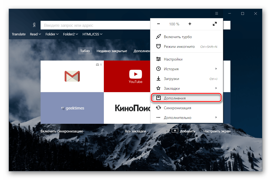This screenshot has width=271, height=180.
Task: Click the synchronization arrows icon
Action: (x=158, y=108)
